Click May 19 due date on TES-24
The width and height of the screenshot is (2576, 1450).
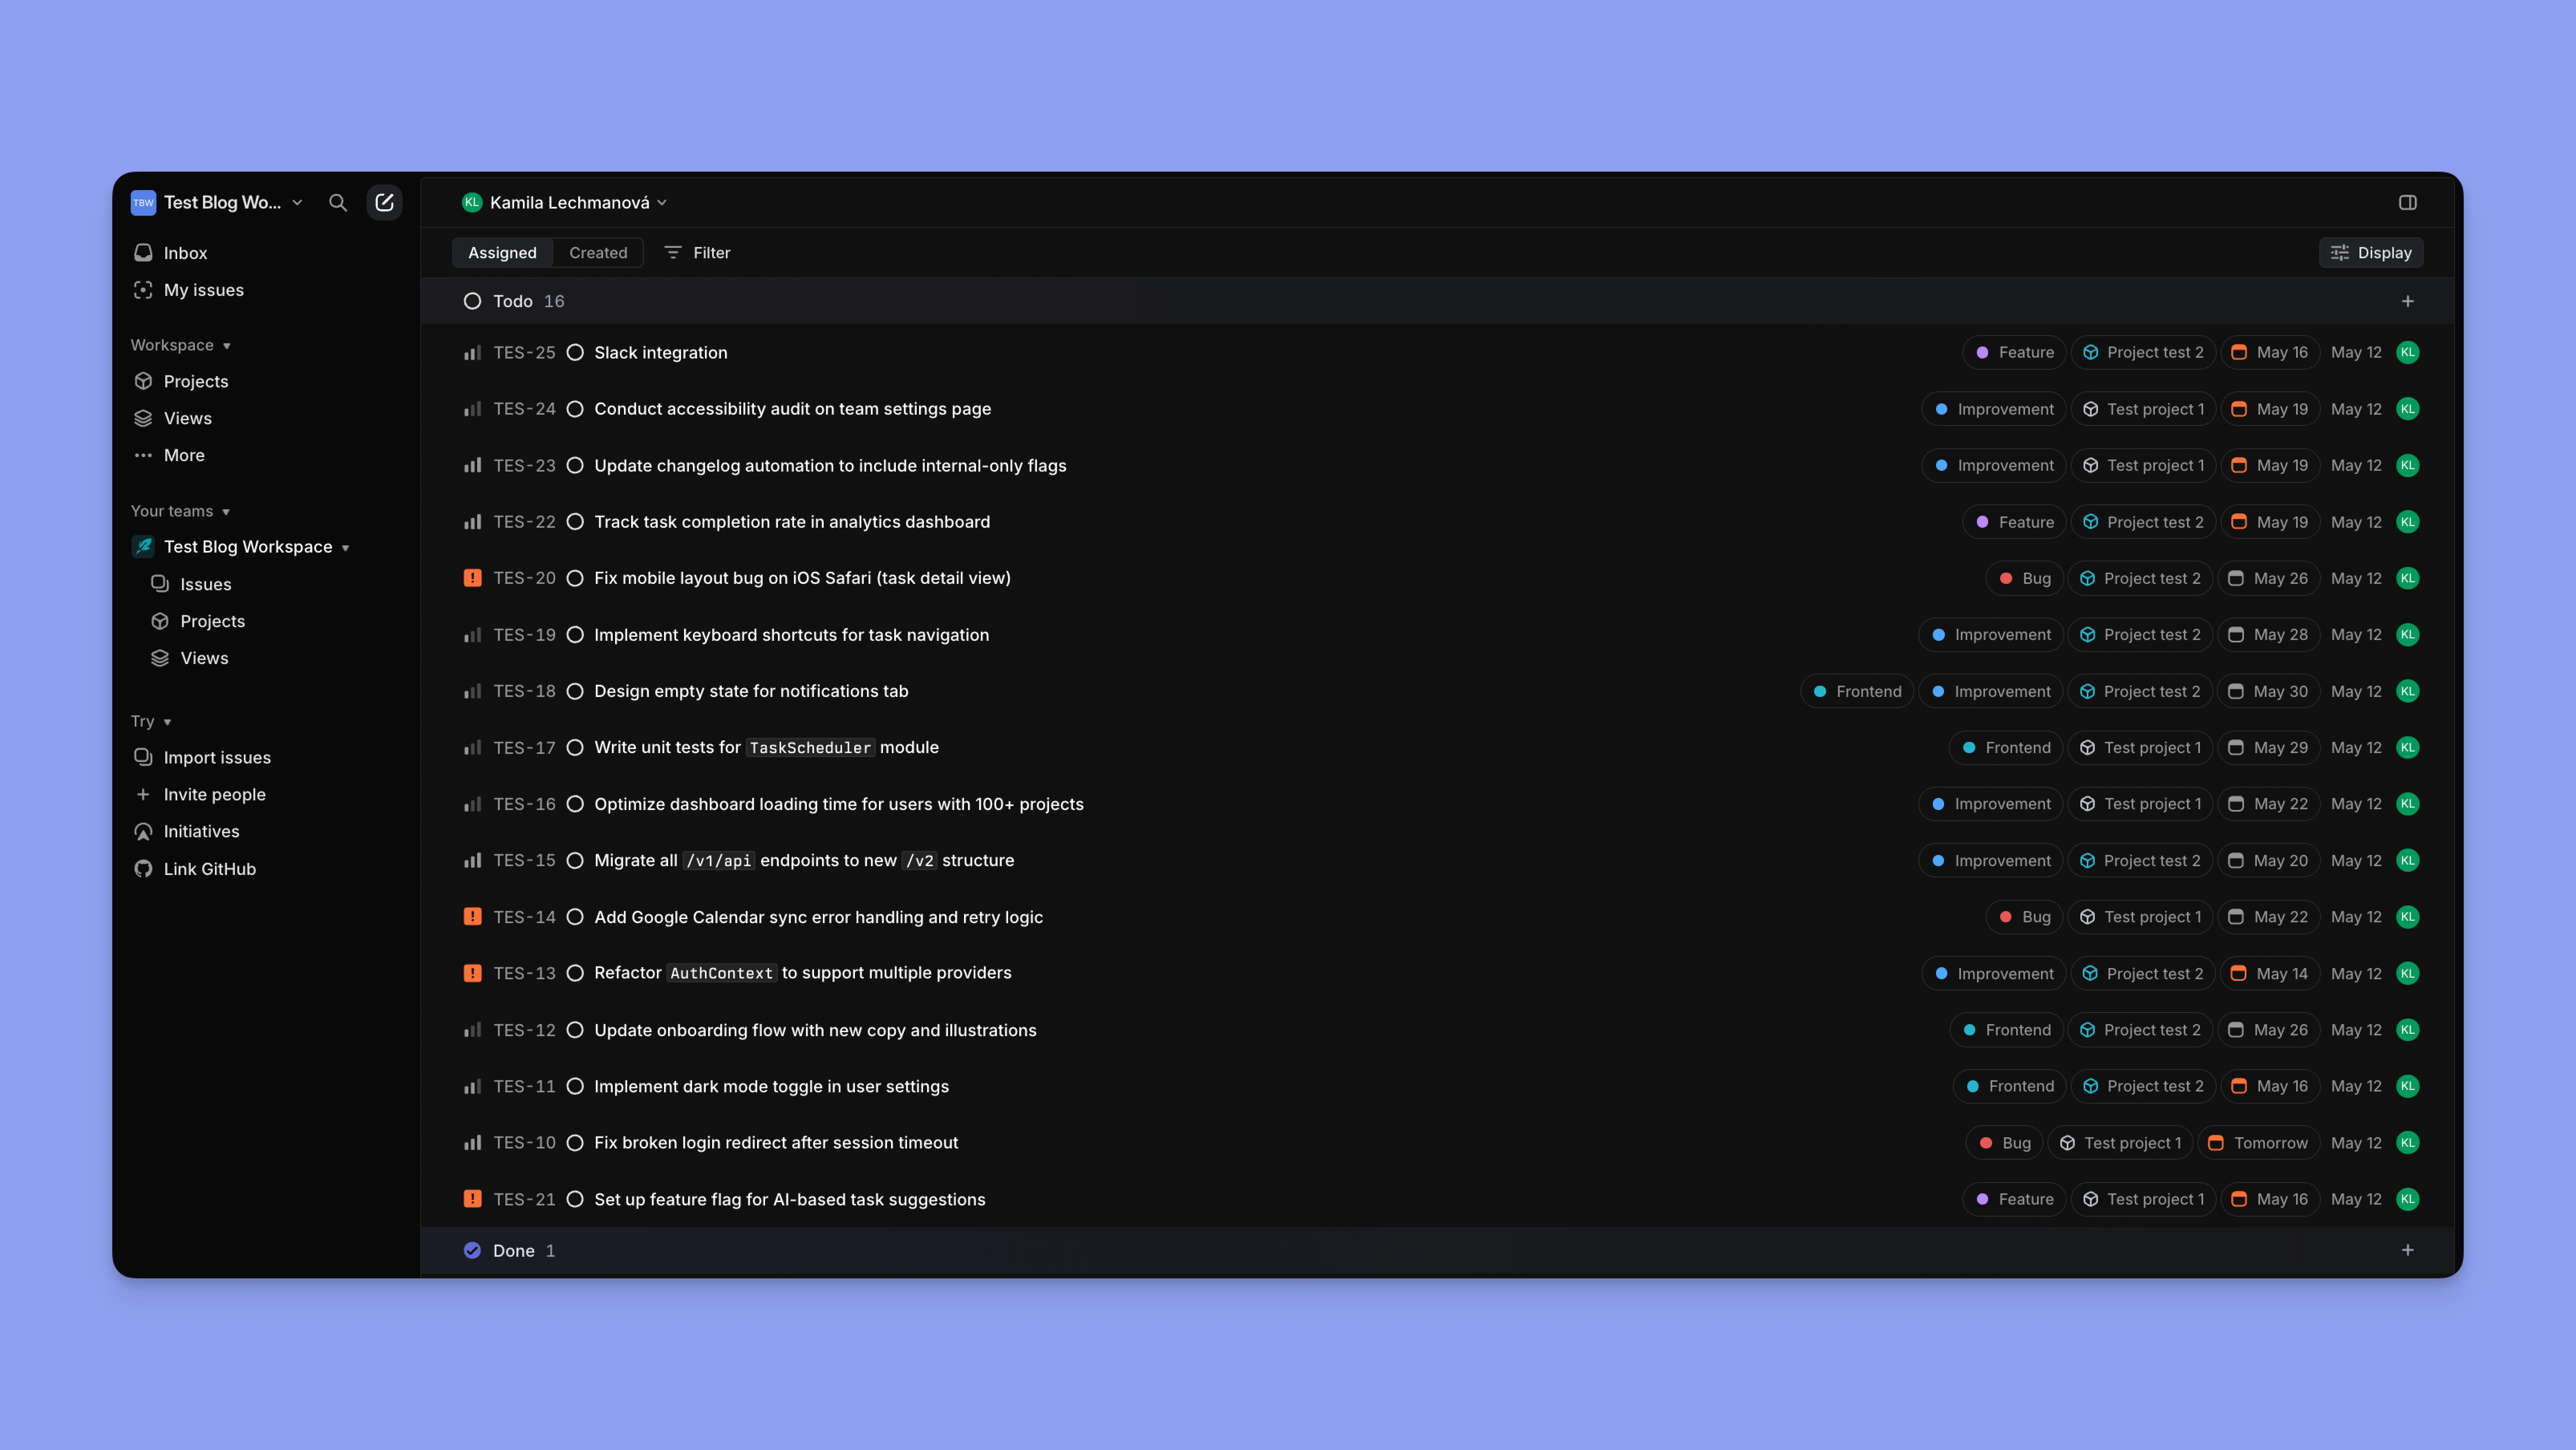2270,409
